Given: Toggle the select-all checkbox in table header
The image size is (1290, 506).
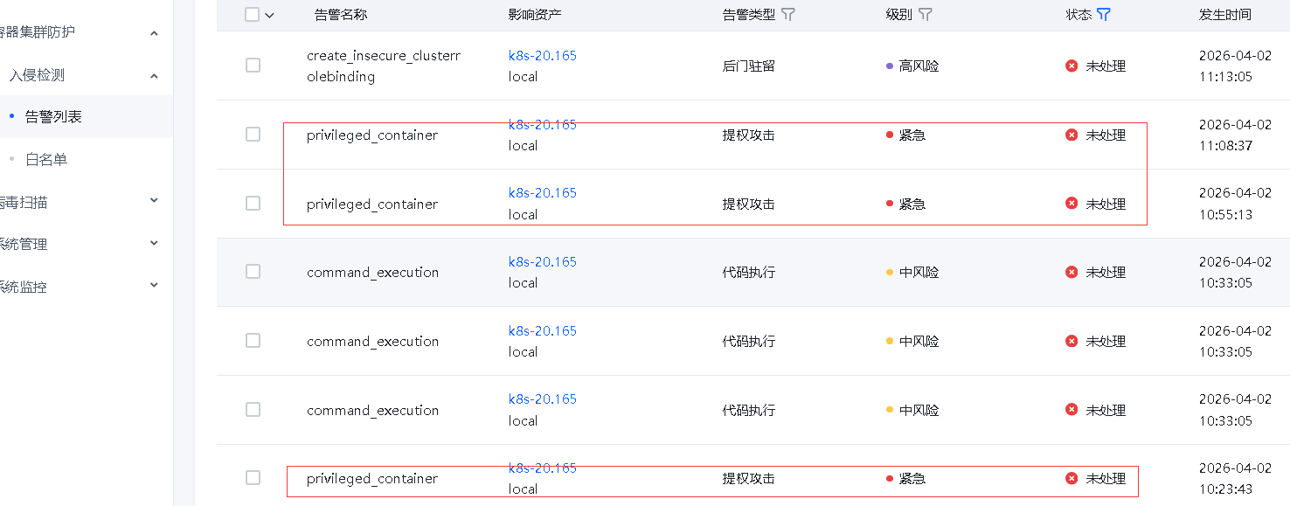Looking at the screenshot, I should click(253, 15).
